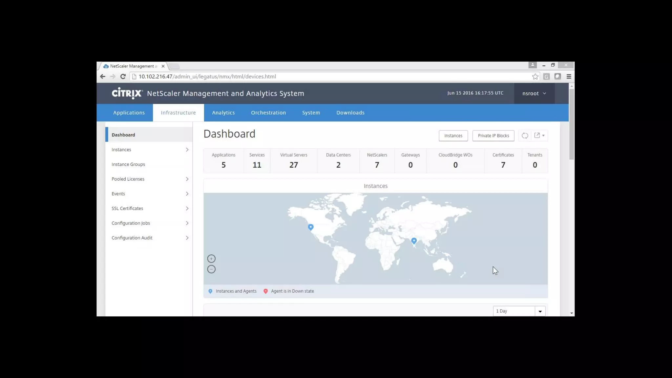Click the Instances button
Viewport: 672px width, 378px height.
pyautogui.click(x=453, y=136)
